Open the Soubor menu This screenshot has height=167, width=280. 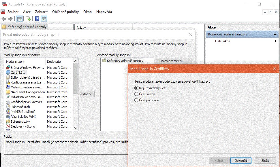tap(13, 12)
